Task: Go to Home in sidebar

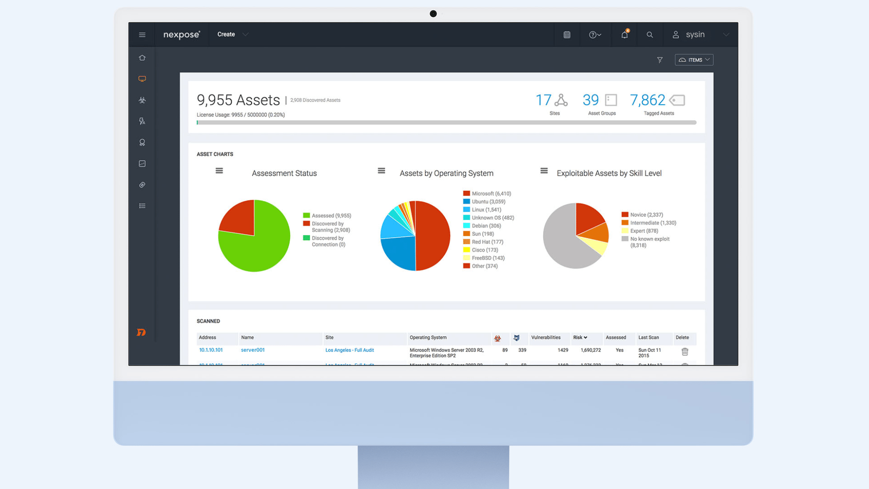Action: (142, 58)
